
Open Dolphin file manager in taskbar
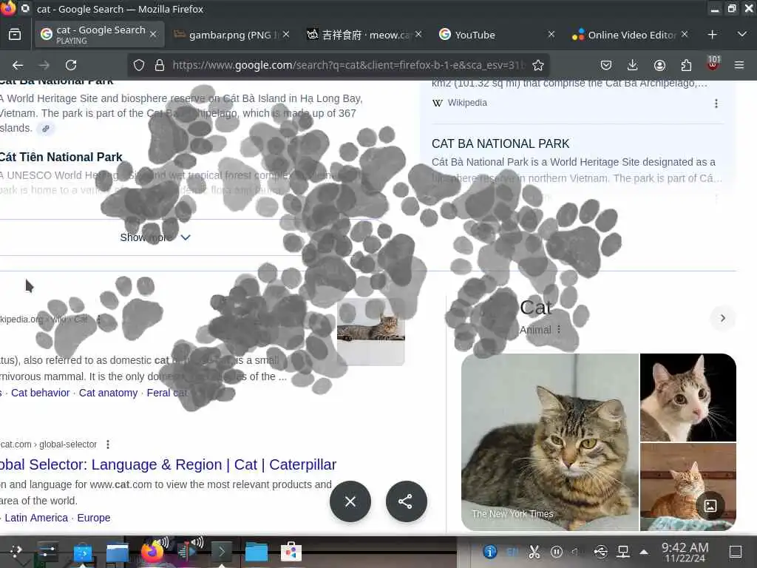(118, 552)
